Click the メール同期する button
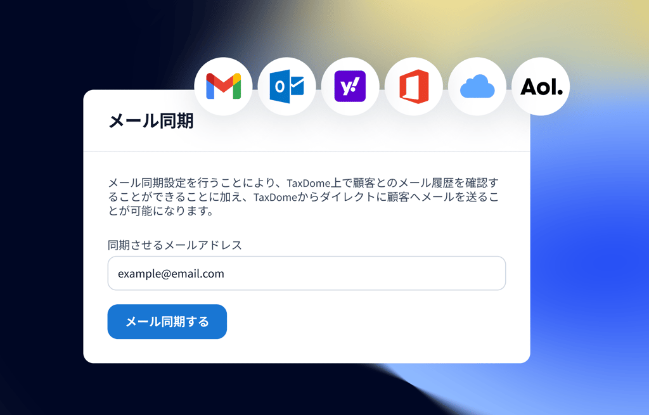 pyautogui.click(x=167, y=321)
